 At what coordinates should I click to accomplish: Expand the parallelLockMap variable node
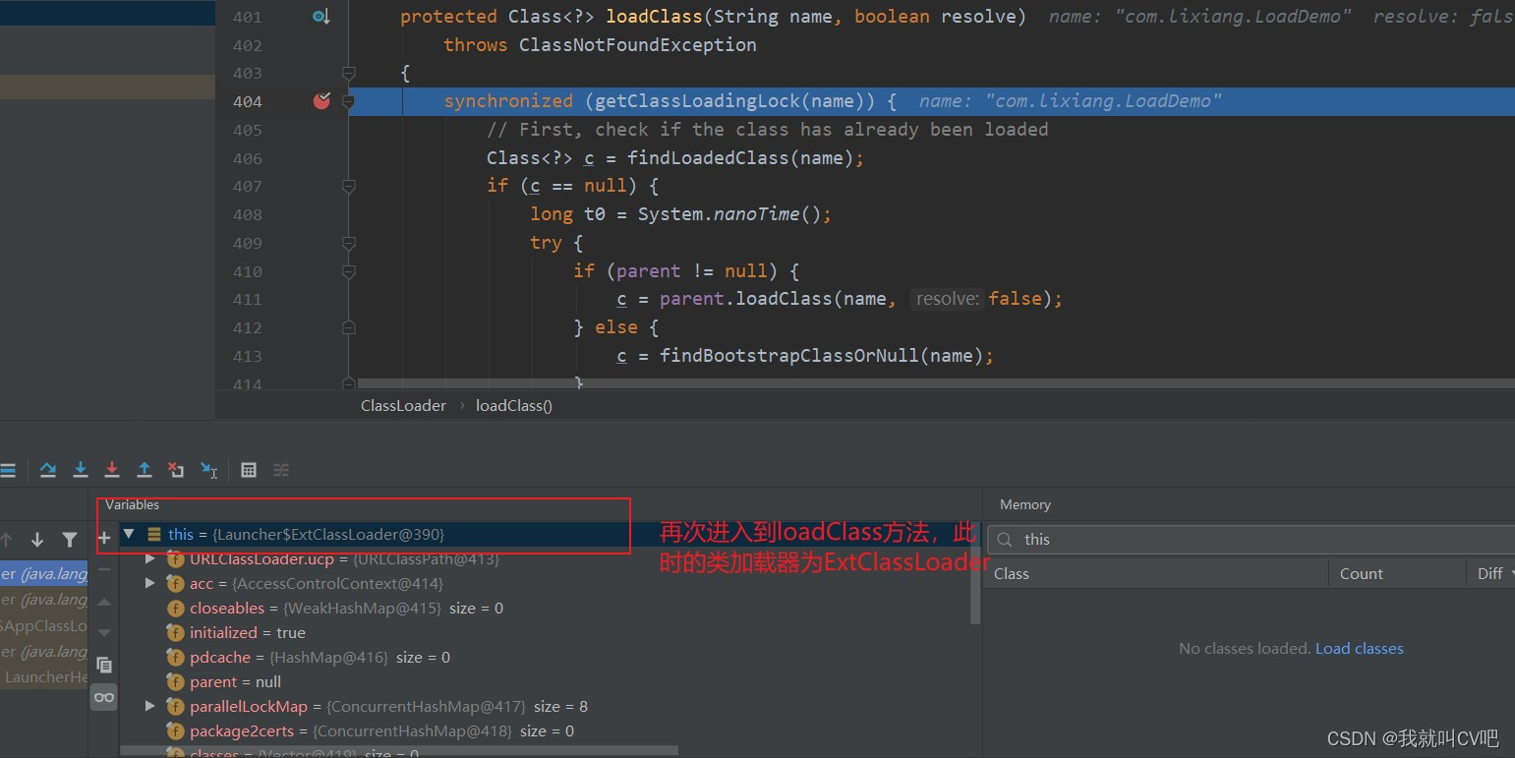tap(149, 706)
